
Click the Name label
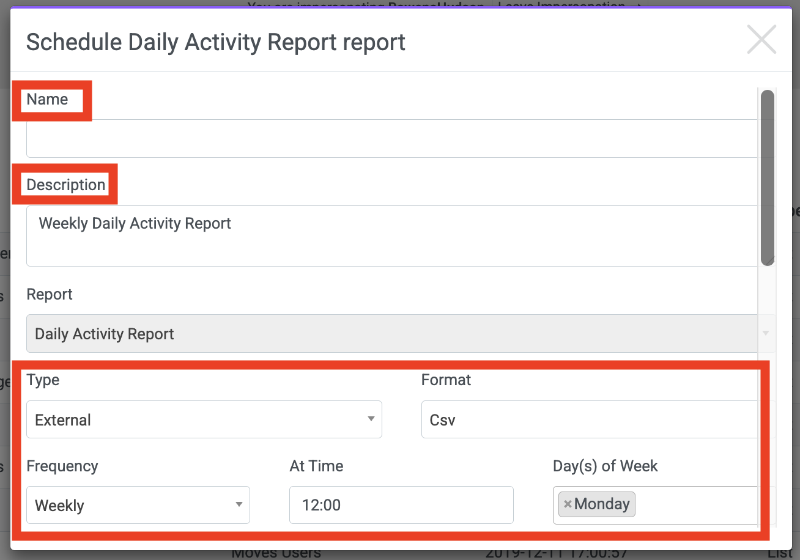47,99
